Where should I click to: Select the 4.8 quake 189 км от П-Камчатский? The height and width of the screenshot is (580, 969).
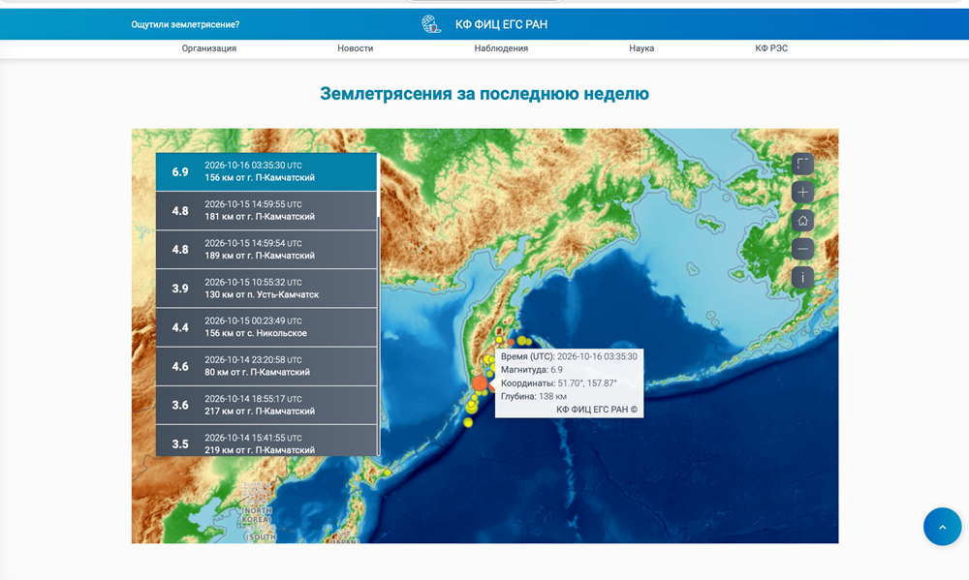(x=266, y=250)
